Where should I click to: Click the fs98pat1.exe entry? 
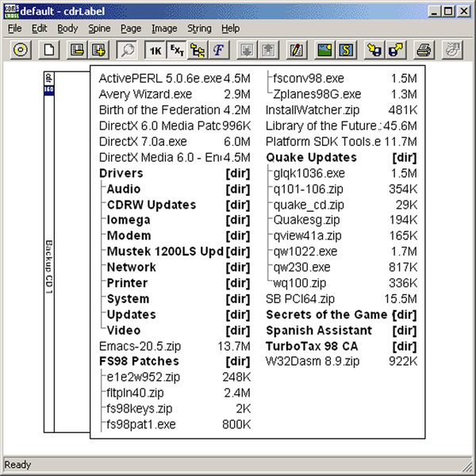(x=178, y=424)
